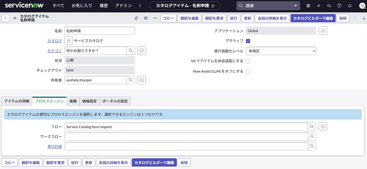This screenshot has height=169, width=367.
Task: Open the more actions ellipsis menu
Action: pos(155,18)
